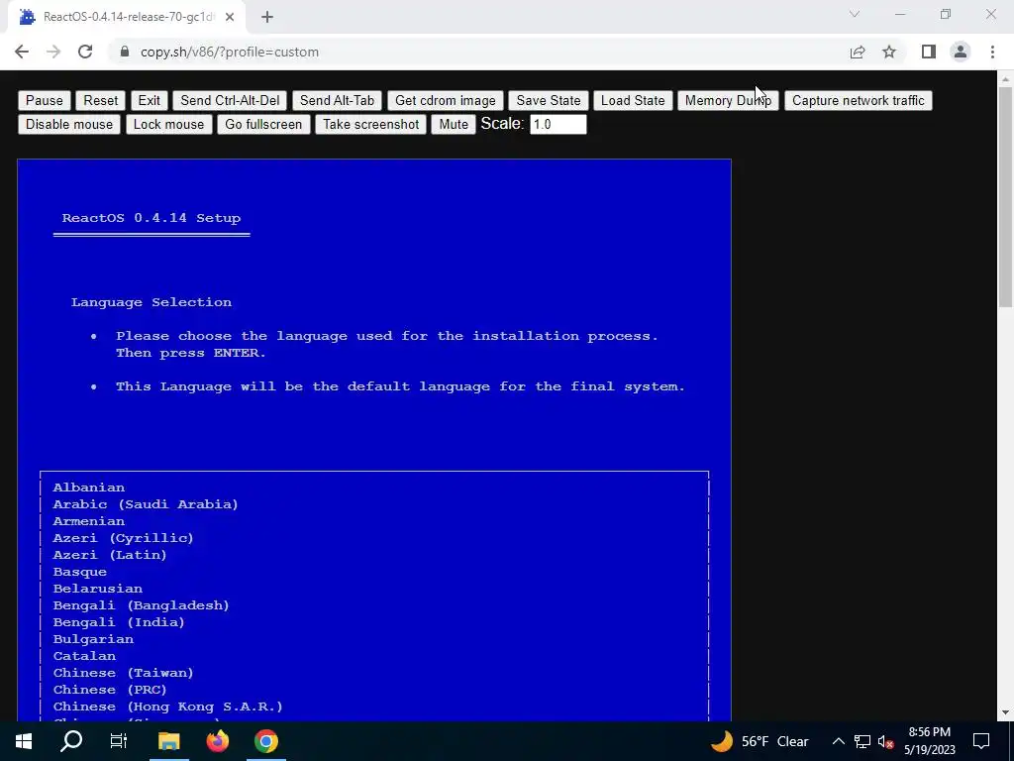Click the Scale input field
Screen dimensions: 1014x761
pyautogui.click(x=558, y=124)
